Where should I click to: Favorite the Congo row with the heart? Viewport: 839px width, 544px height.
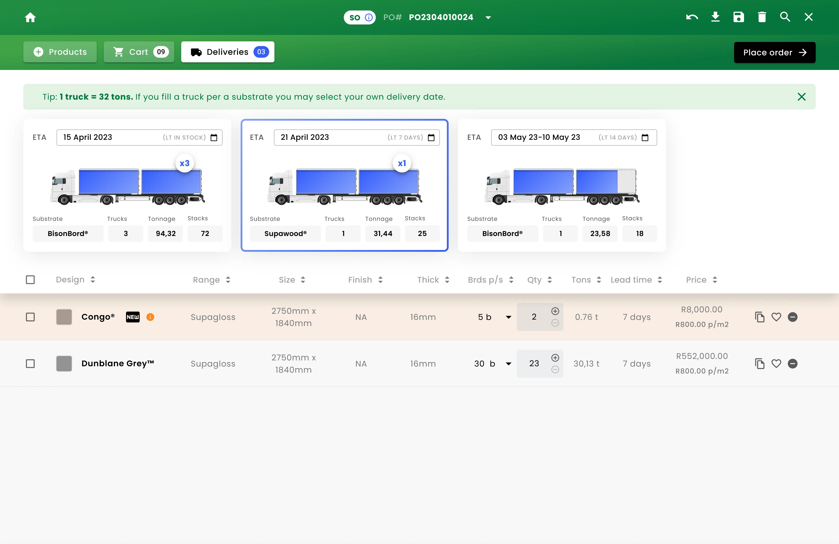pyautogui.click(x=776, y=317)
